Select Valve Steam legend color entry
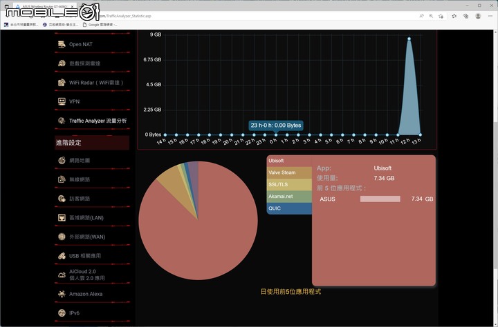The width and height of the screenshot is (498, 327). tap(289, 172)
